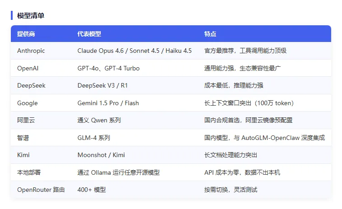Select the 智谱 provider cell
The height and width of the screenshot is (209, 342).
pos(23,138)
